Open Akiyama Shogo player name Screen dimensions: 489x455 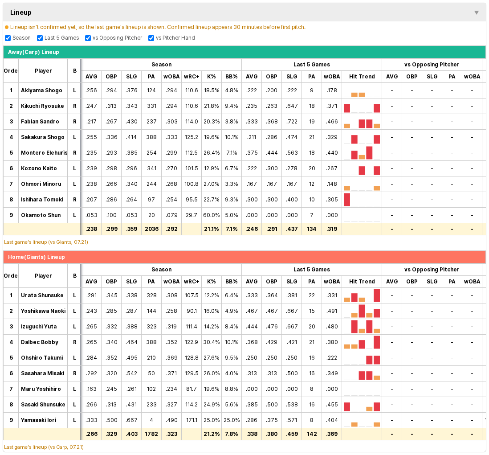coord(41,90)
